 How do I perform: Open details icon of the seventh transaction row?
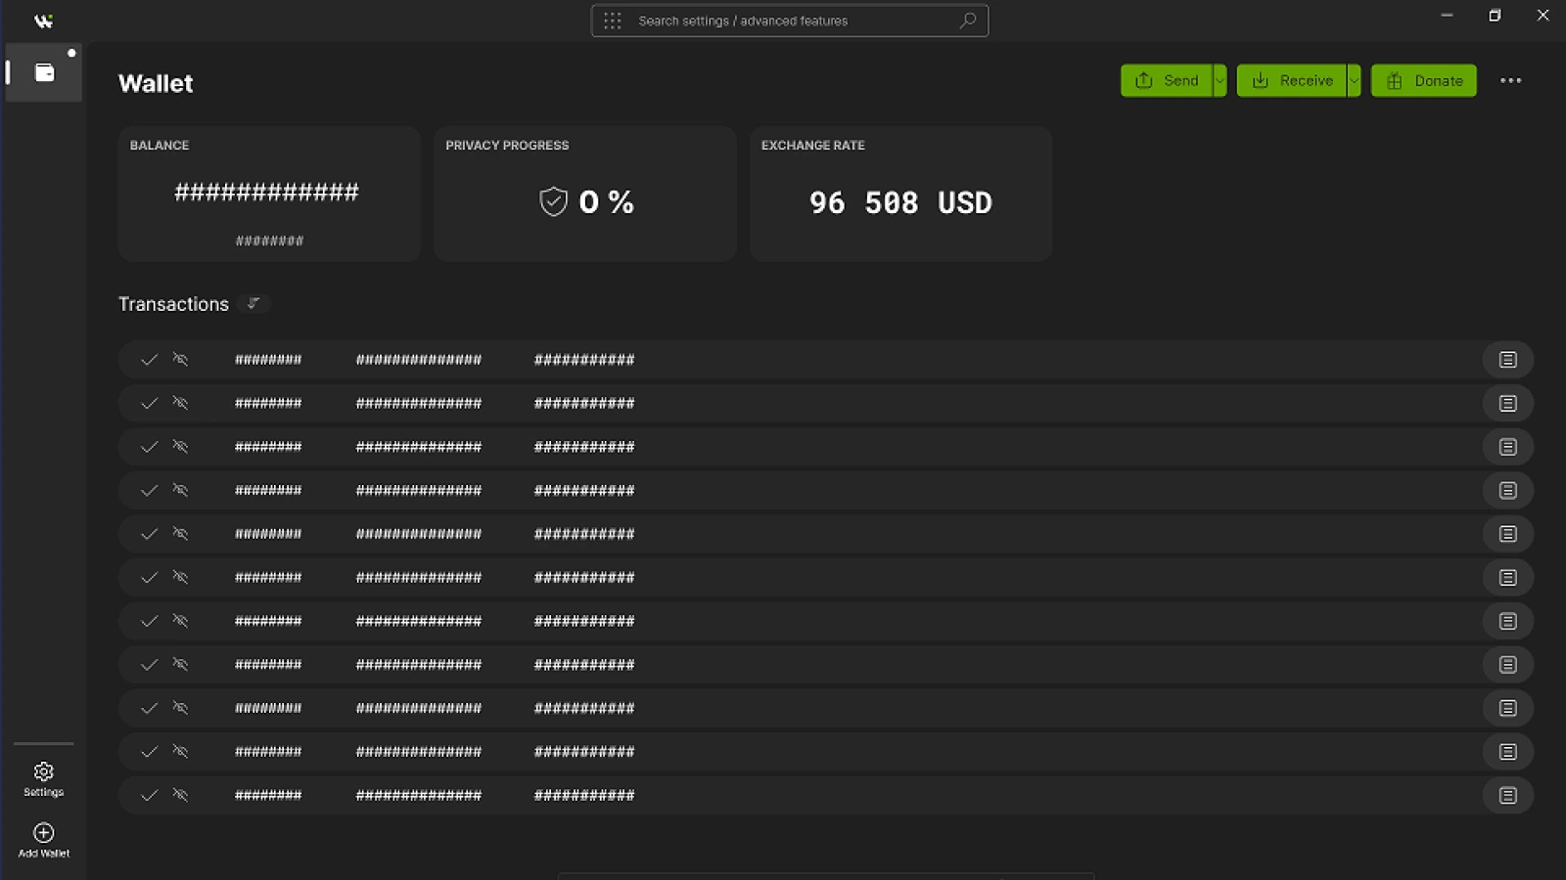pos(1508,621)
